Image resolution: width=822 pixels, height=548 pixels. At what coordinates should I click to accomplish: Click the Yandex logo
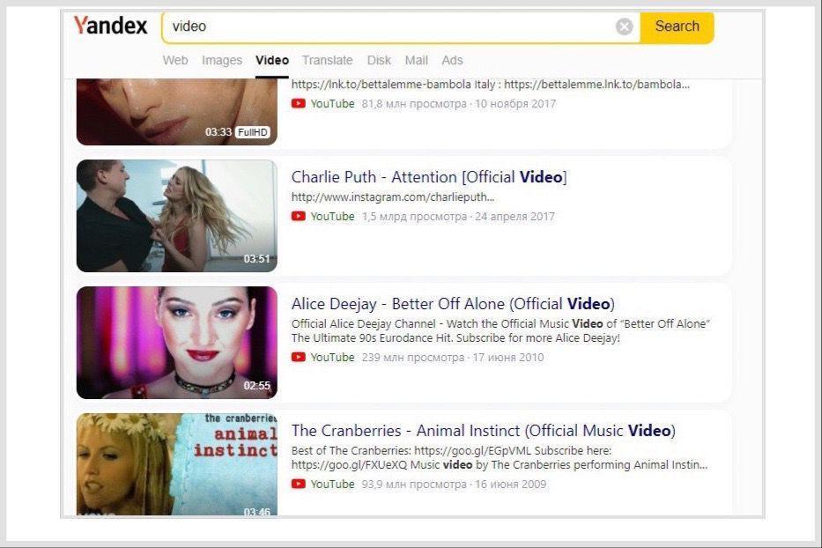[x=111, y=26]
